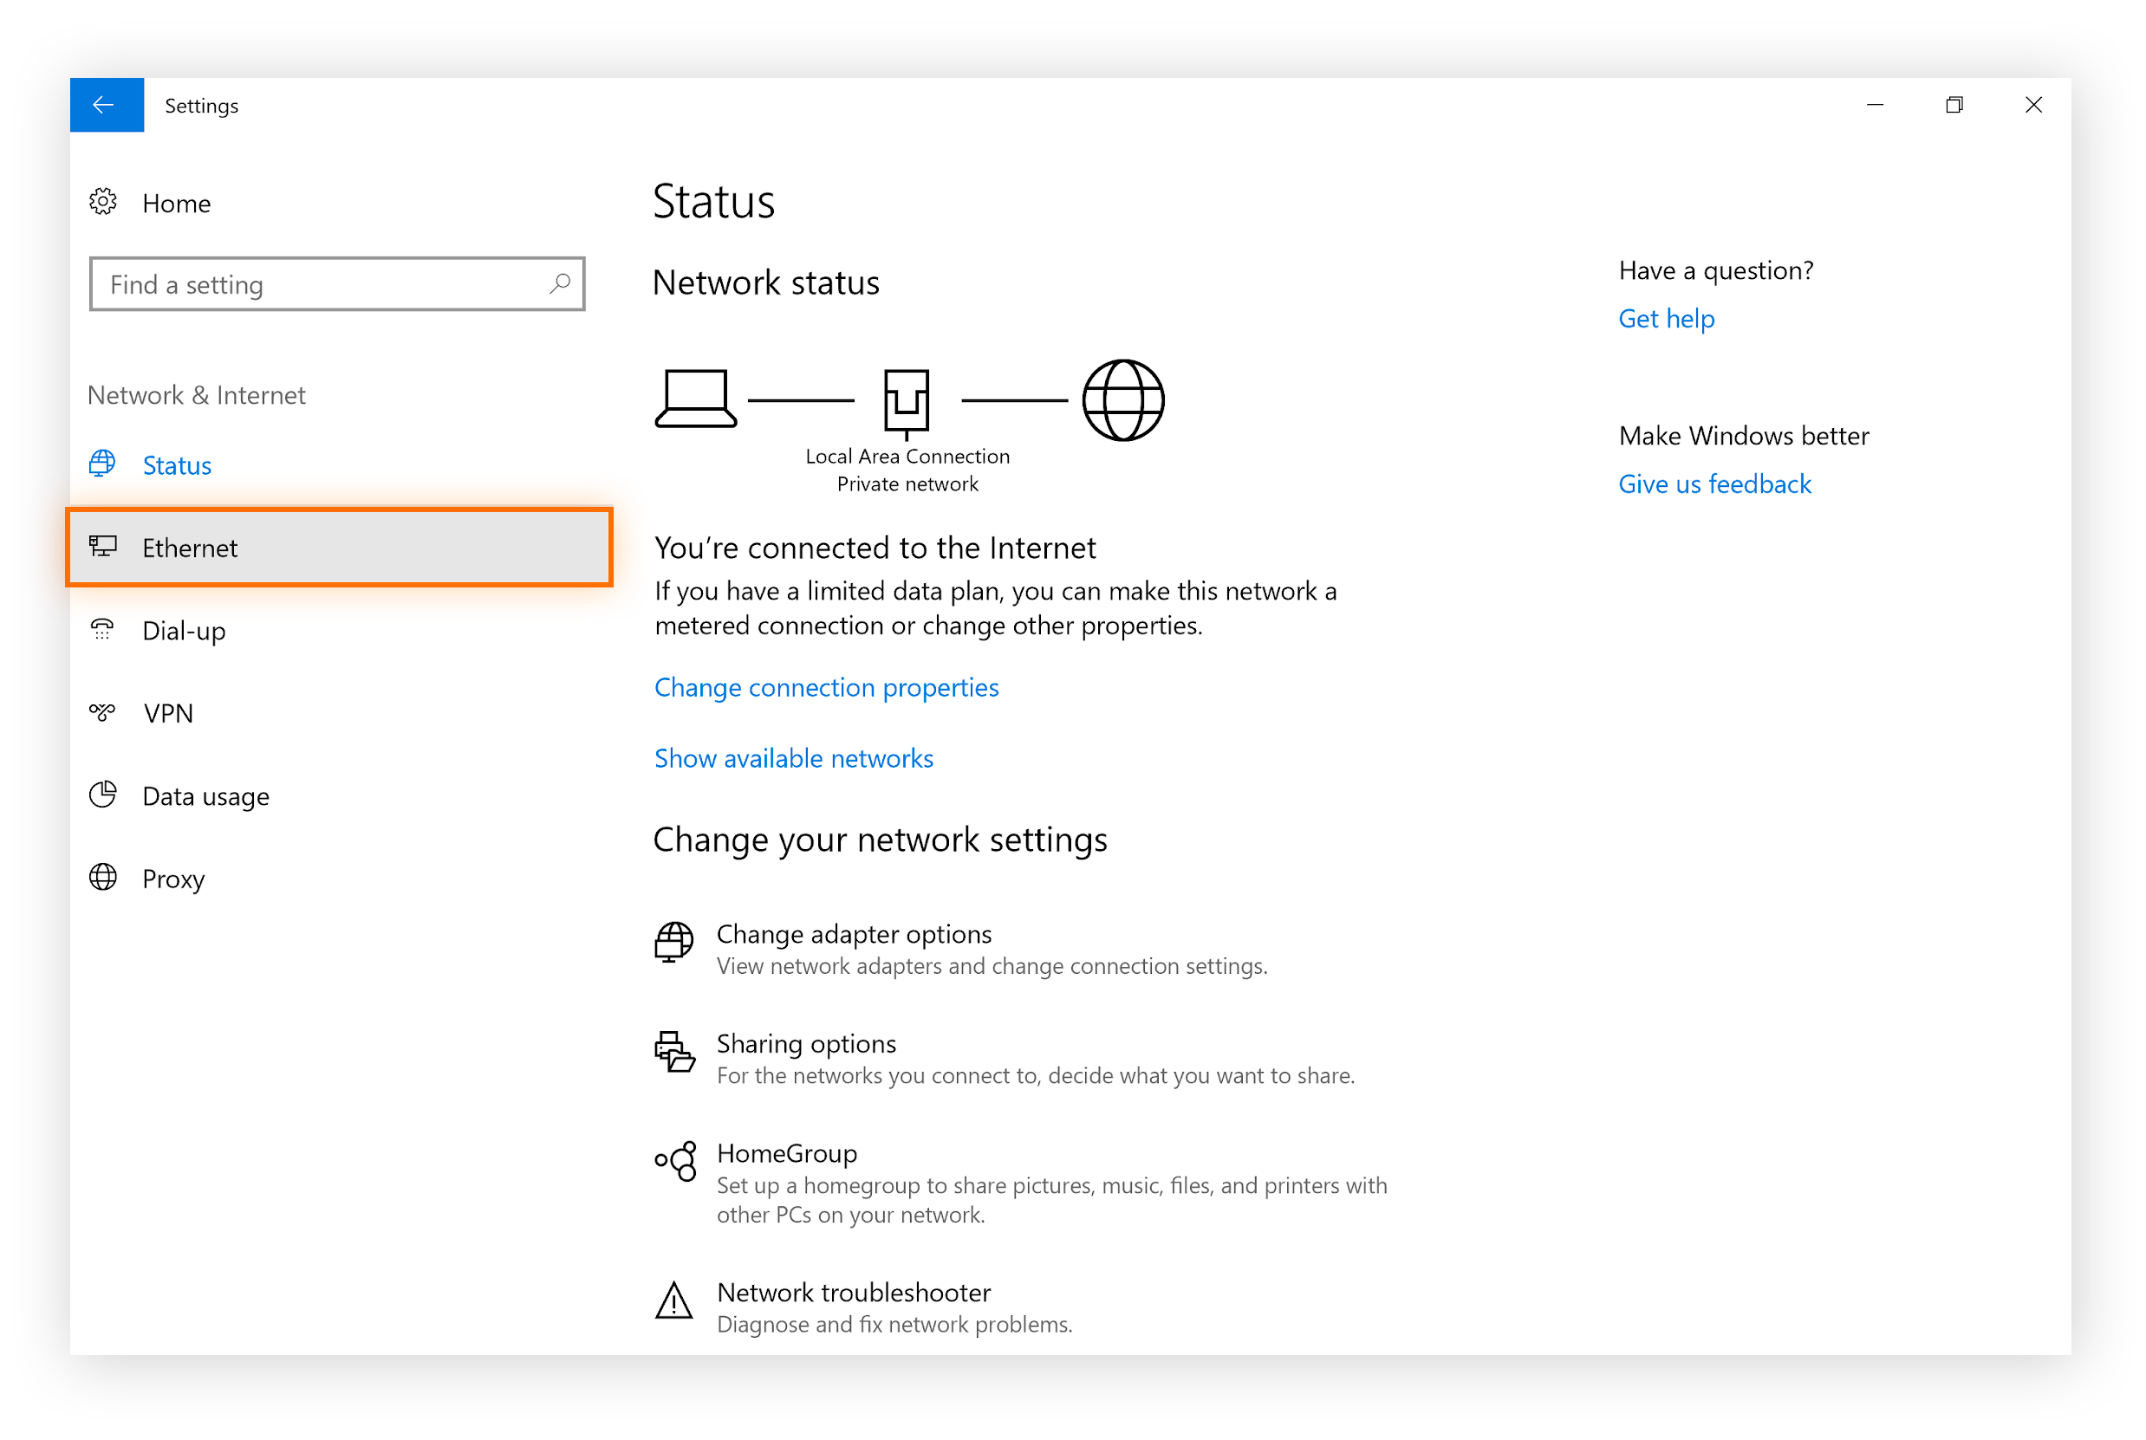This screenshot has width=2146, height=1440.
Task: Click the Proxy globe icon
Action: (x=101, y=878)
